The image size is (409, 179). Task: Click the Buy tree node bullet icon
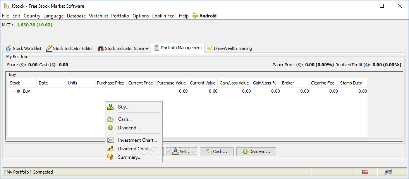(19, 91)
